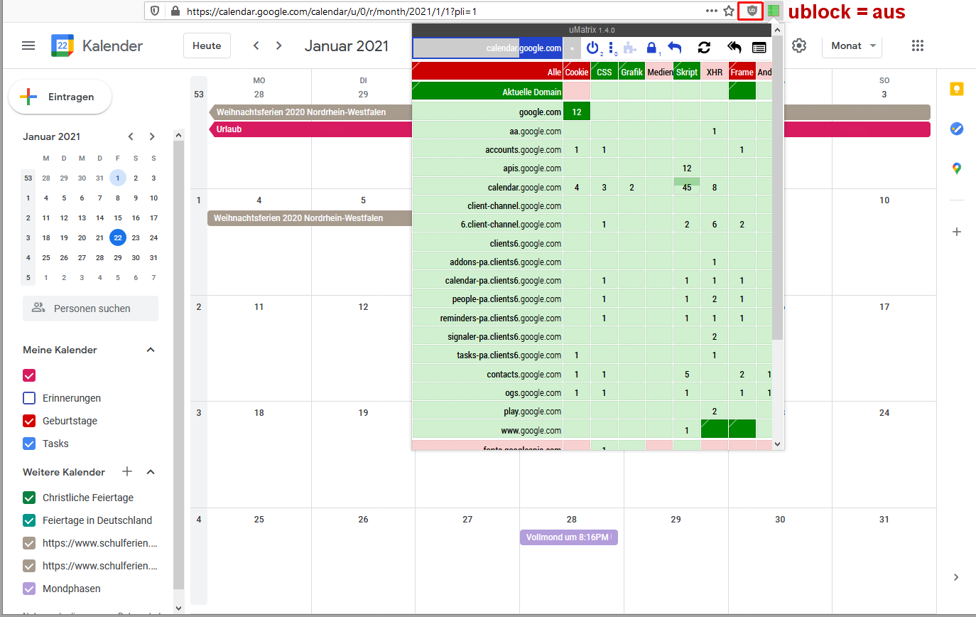This screenshot has height=617, width=976.
Task: Toggle the Skript column header
Action: point(687,72)
